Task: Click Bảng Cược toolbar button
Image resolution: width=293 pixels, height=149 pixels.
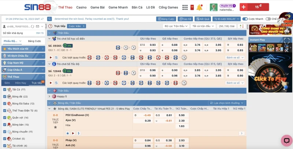Action: pyautogui.click(x=166, y=19)
